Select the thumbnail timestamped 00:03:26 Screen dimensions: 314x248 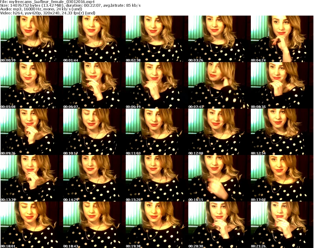pos(220,39)
